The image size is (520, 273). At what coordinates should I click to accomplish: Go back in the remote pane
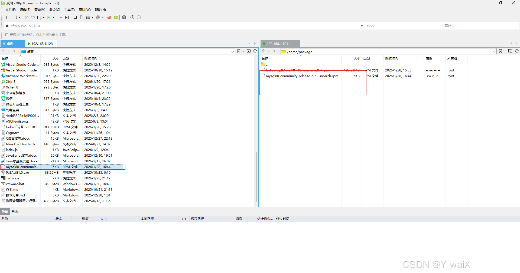264,51
